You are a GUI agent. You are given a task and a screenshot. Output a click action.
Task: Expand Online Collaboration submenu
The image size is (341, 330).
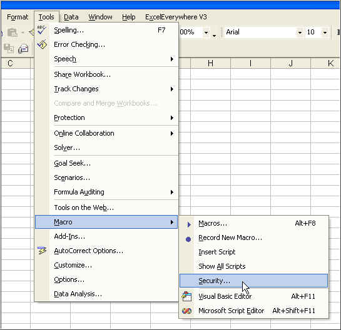pyautogui.click(x=106, y=133)
